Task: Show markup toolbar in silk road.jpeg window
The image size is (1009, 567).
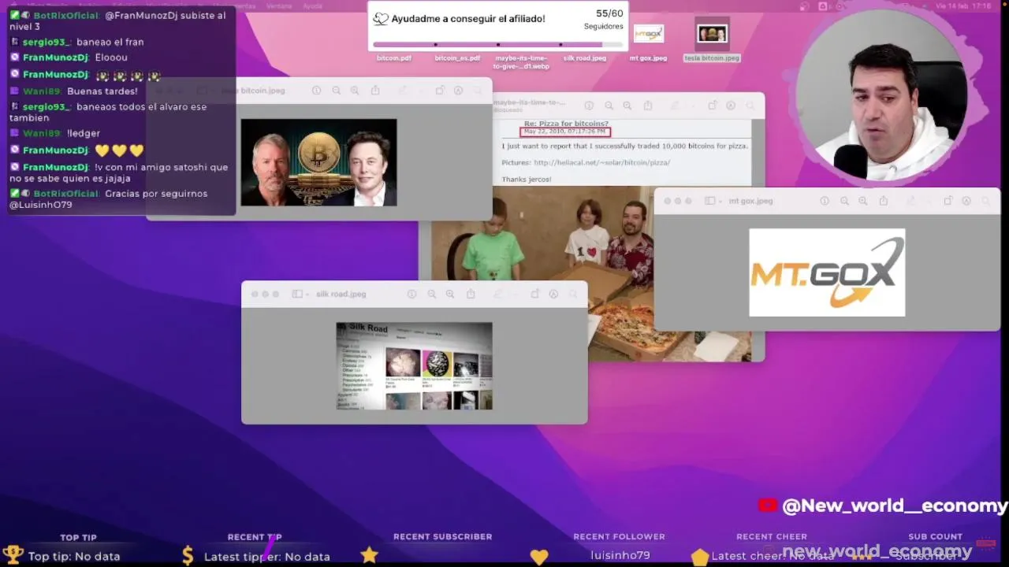Action: click(x=553, y=294)
